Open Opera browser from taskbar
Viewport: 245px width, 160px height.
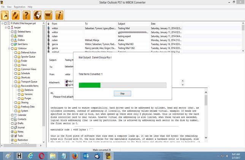coord(41,156)
